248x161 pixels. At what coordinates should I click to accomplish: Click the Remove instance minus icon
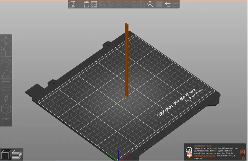pos(126,4)
